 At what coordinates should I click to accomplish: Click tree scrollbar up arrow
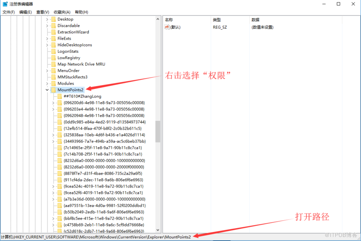(x=158, y=19)
